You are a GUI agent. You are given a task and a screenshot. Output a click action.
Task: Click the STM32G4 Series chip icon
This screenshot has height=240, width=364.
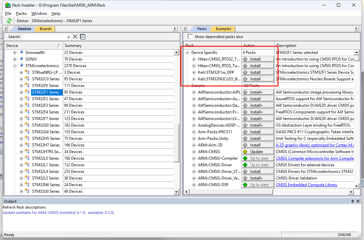27,132
